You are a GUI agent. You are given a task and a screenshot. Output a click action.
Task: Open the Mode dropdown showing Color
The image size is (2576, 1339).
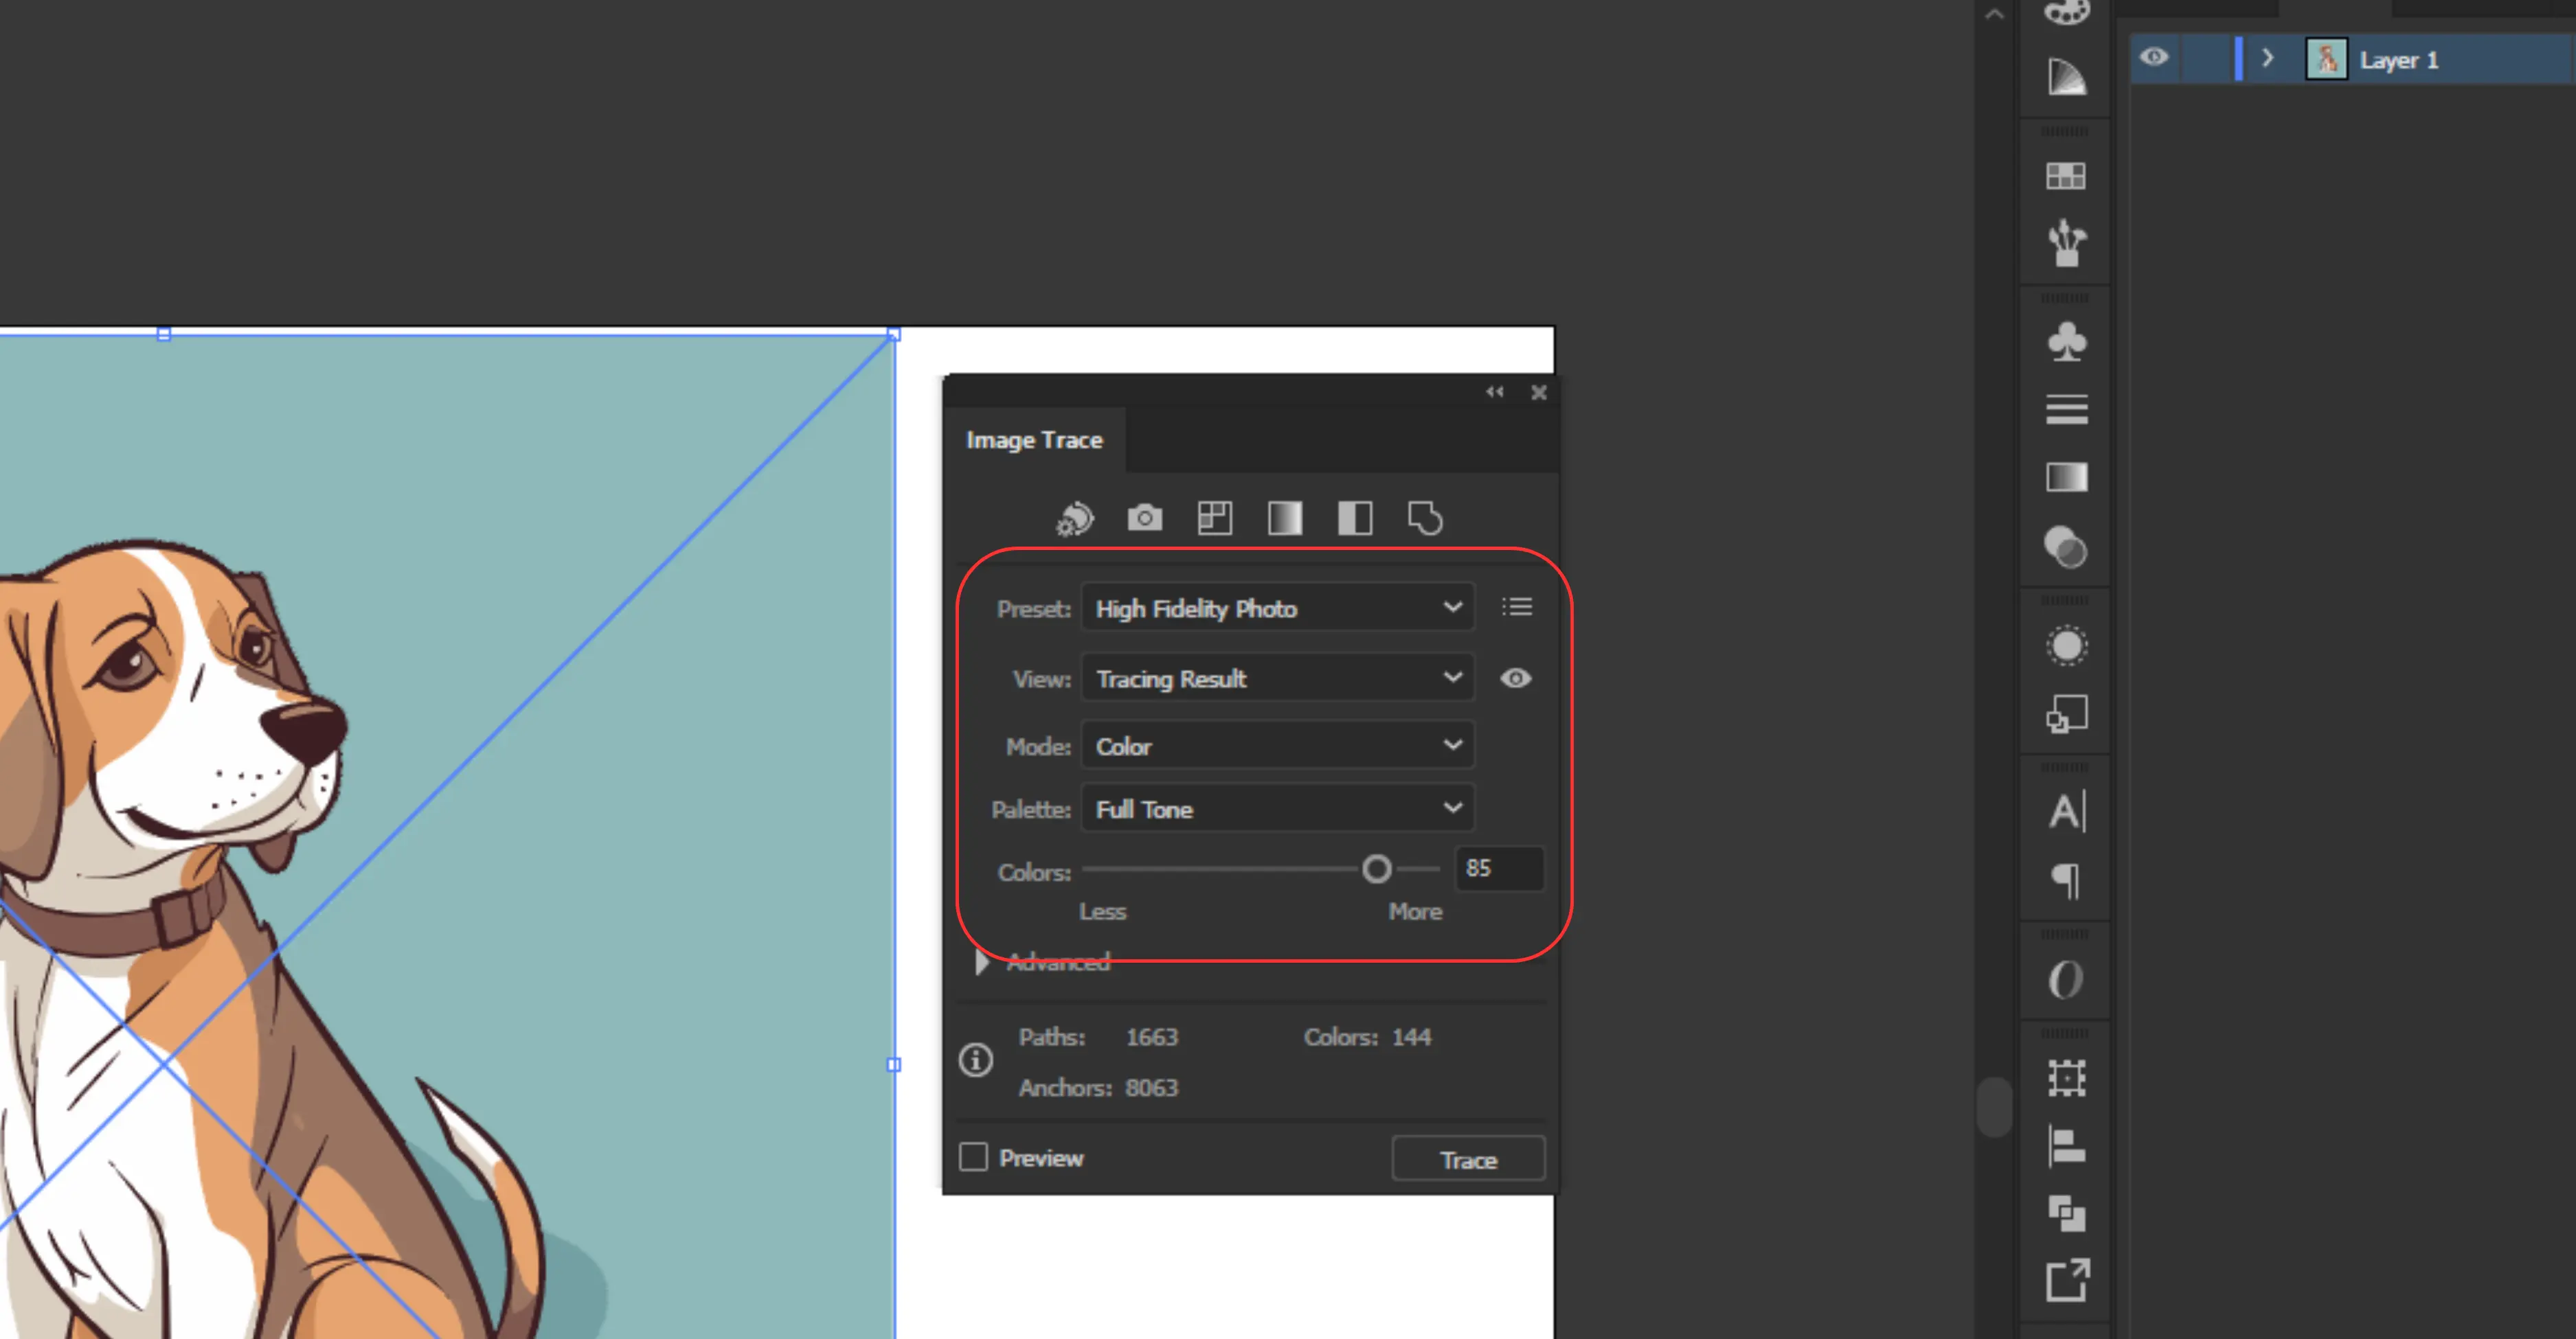(x=1277, y=746)
